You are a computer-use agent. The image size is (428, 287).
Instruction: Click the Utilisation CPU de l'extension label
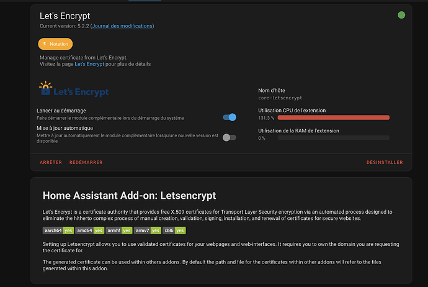pyautogui.click(x=292, y=111)
